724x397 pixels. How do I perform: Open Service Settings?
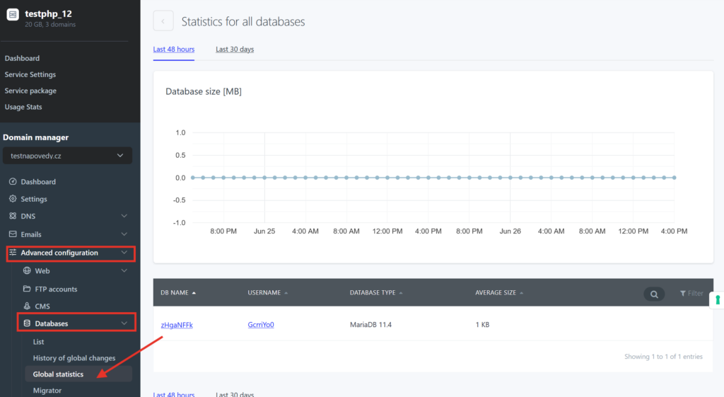pyautogui.click(x=30, y=74)
